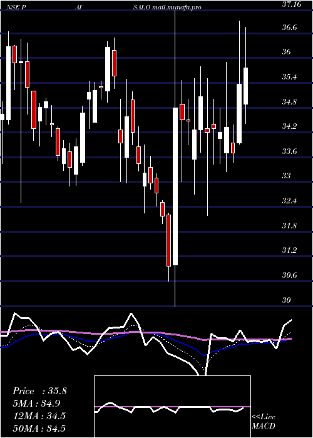
Task: Click the 33.6 price axis label
Action: pyautogui.click(x=290, y=151)
